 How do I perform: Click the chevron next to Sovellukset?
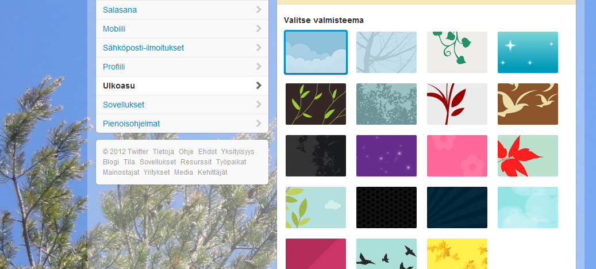tap(259, 105)
